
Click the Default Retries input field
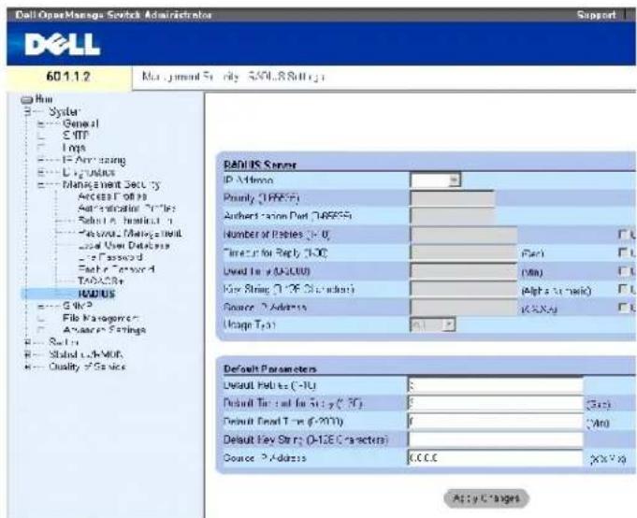tap(496, 385)
